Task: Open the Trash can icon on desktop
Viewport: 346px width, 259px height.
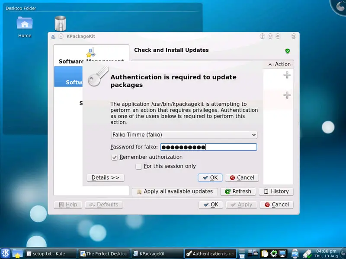Action: pos(60,23)
